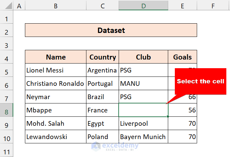Screen dimensions: 230x157
Task: Click the fill handle of the selected cell
Action: (x=168, y=116)
